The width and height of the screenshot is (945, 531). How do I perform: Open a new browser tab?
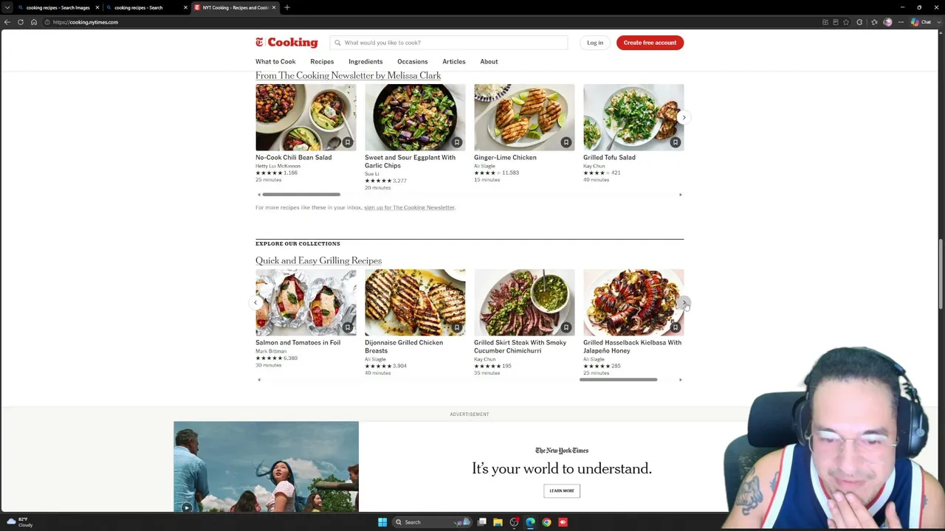pos(287,7)
